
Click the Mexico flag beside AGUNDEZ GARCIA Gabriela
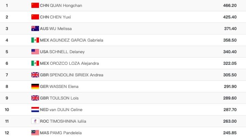(x=35, y=40)
